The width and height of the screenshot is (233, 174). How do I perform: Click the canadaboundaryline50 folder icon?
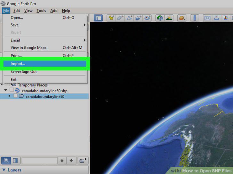21,96
